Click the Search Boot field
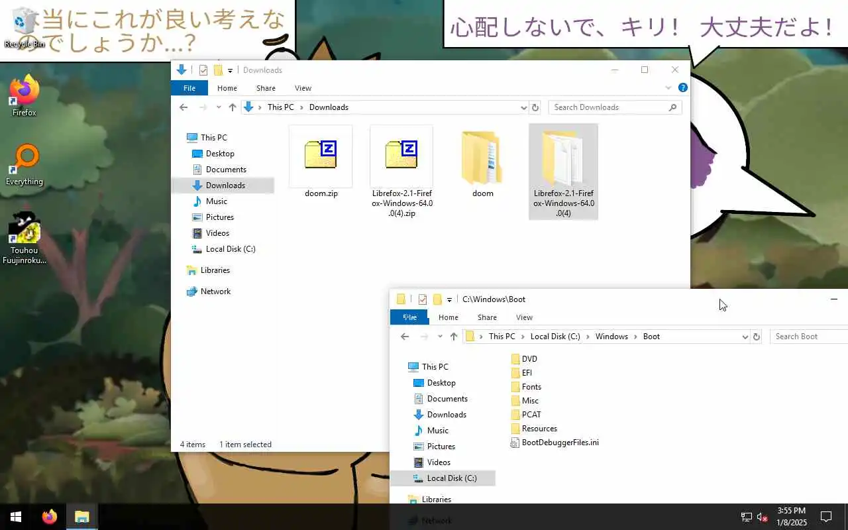The width and height of the screenshot is (848, 530). tap(810, 337)
